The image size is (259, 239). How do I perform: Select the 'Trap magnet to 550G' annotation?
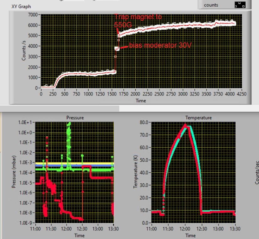tap(138, 21)
